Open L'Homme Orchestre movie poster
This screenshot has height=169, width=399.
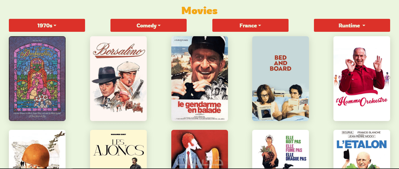tap(362, 79)
